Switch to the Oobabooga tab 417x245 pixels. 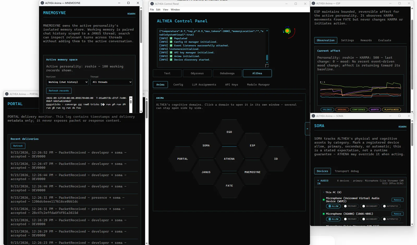227,73
